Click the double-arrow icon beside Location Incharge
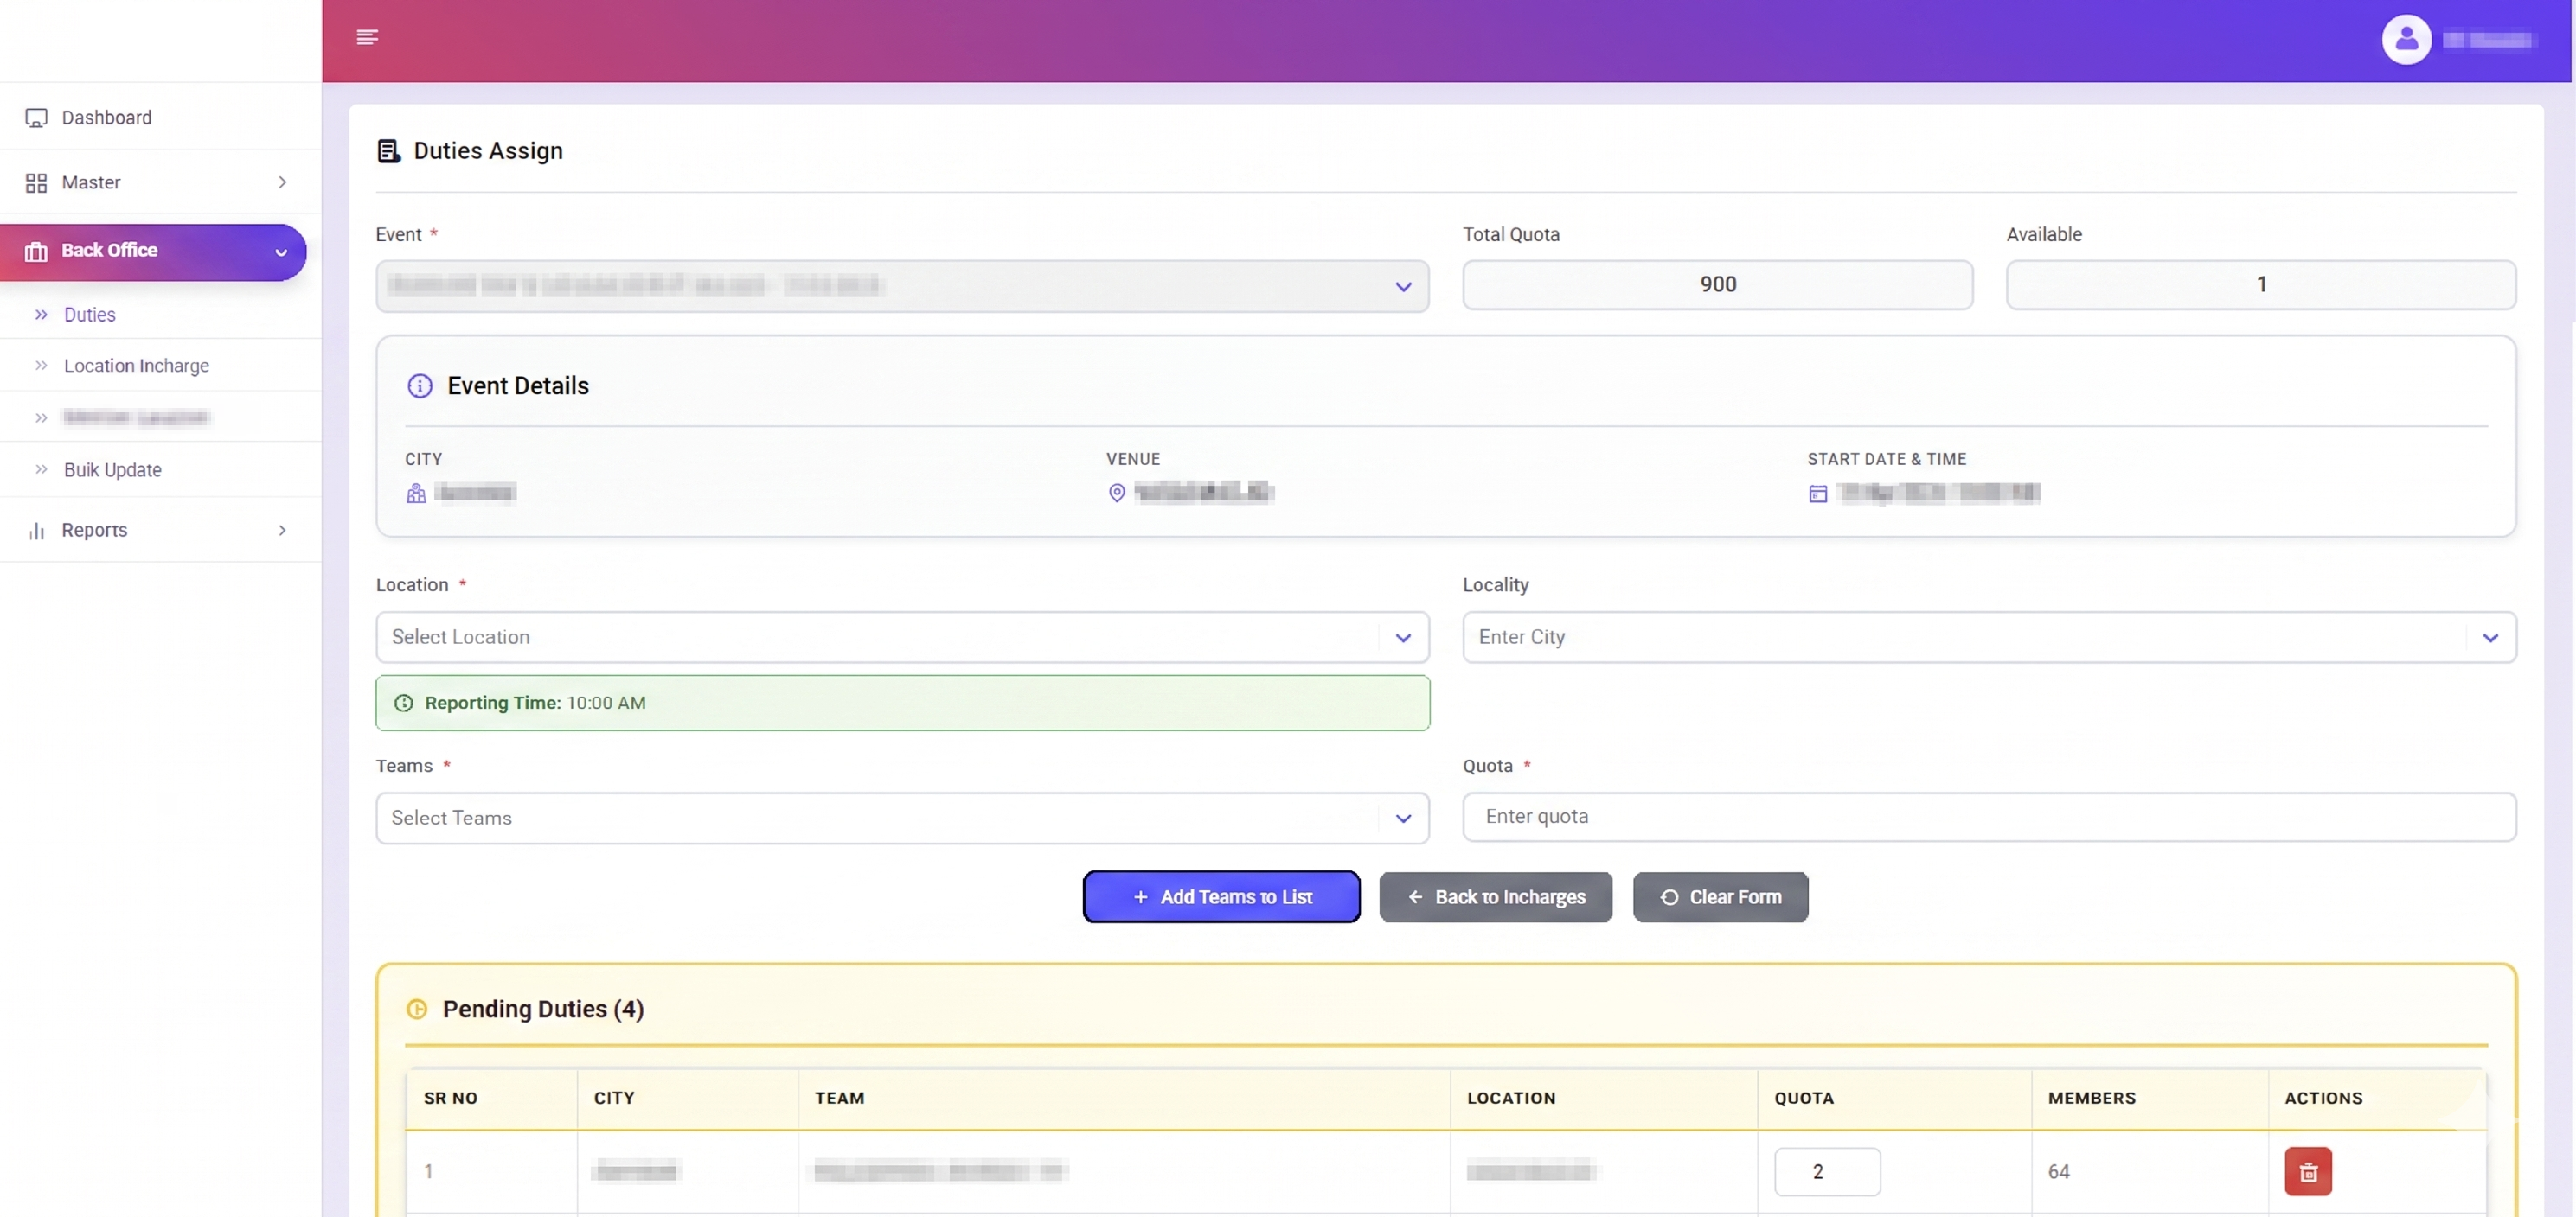The image size is (2576, 1217). coord(41,366)
